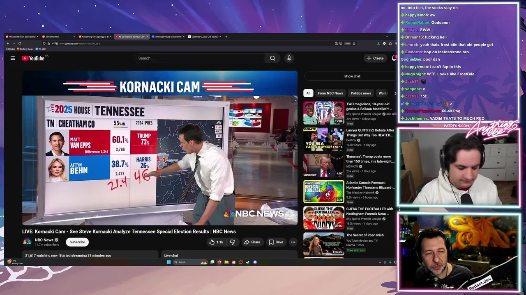Open the Nothing Burger bookmark
This screenshot has width=526, height=295.
coord(25,49)
